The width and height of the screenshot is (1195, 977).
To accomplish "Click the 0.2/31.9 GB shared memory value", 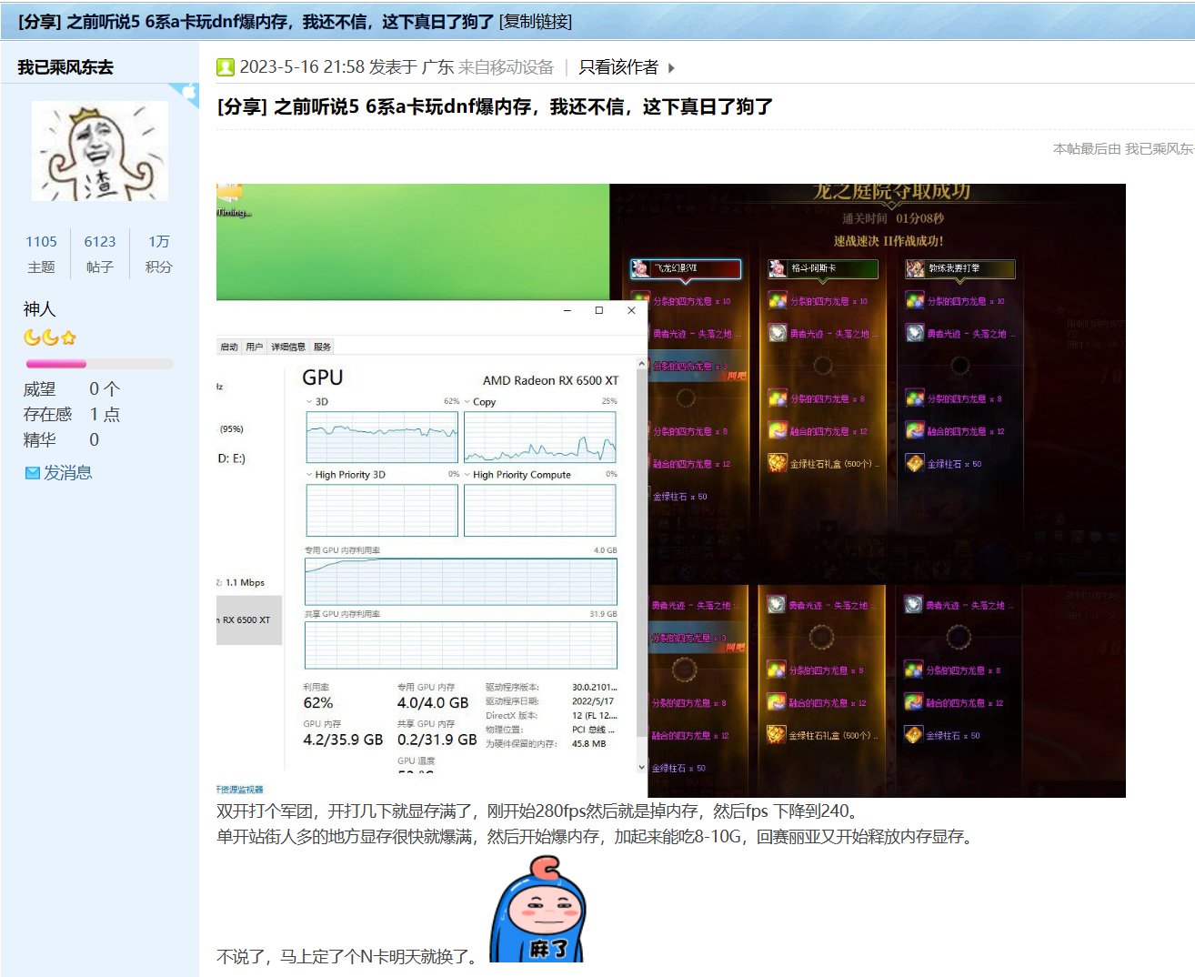I will point(437,740).
